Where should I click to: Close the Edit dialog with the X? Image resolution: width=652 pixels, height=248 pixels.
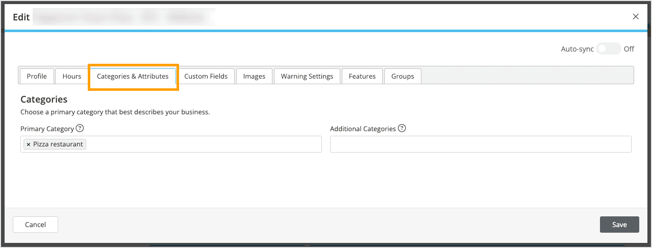point(636,16)
